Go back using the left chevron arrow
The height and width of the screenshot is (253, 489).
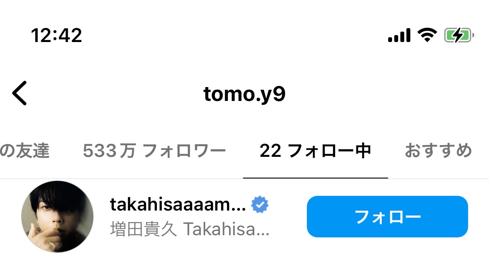tap(19, 93)
